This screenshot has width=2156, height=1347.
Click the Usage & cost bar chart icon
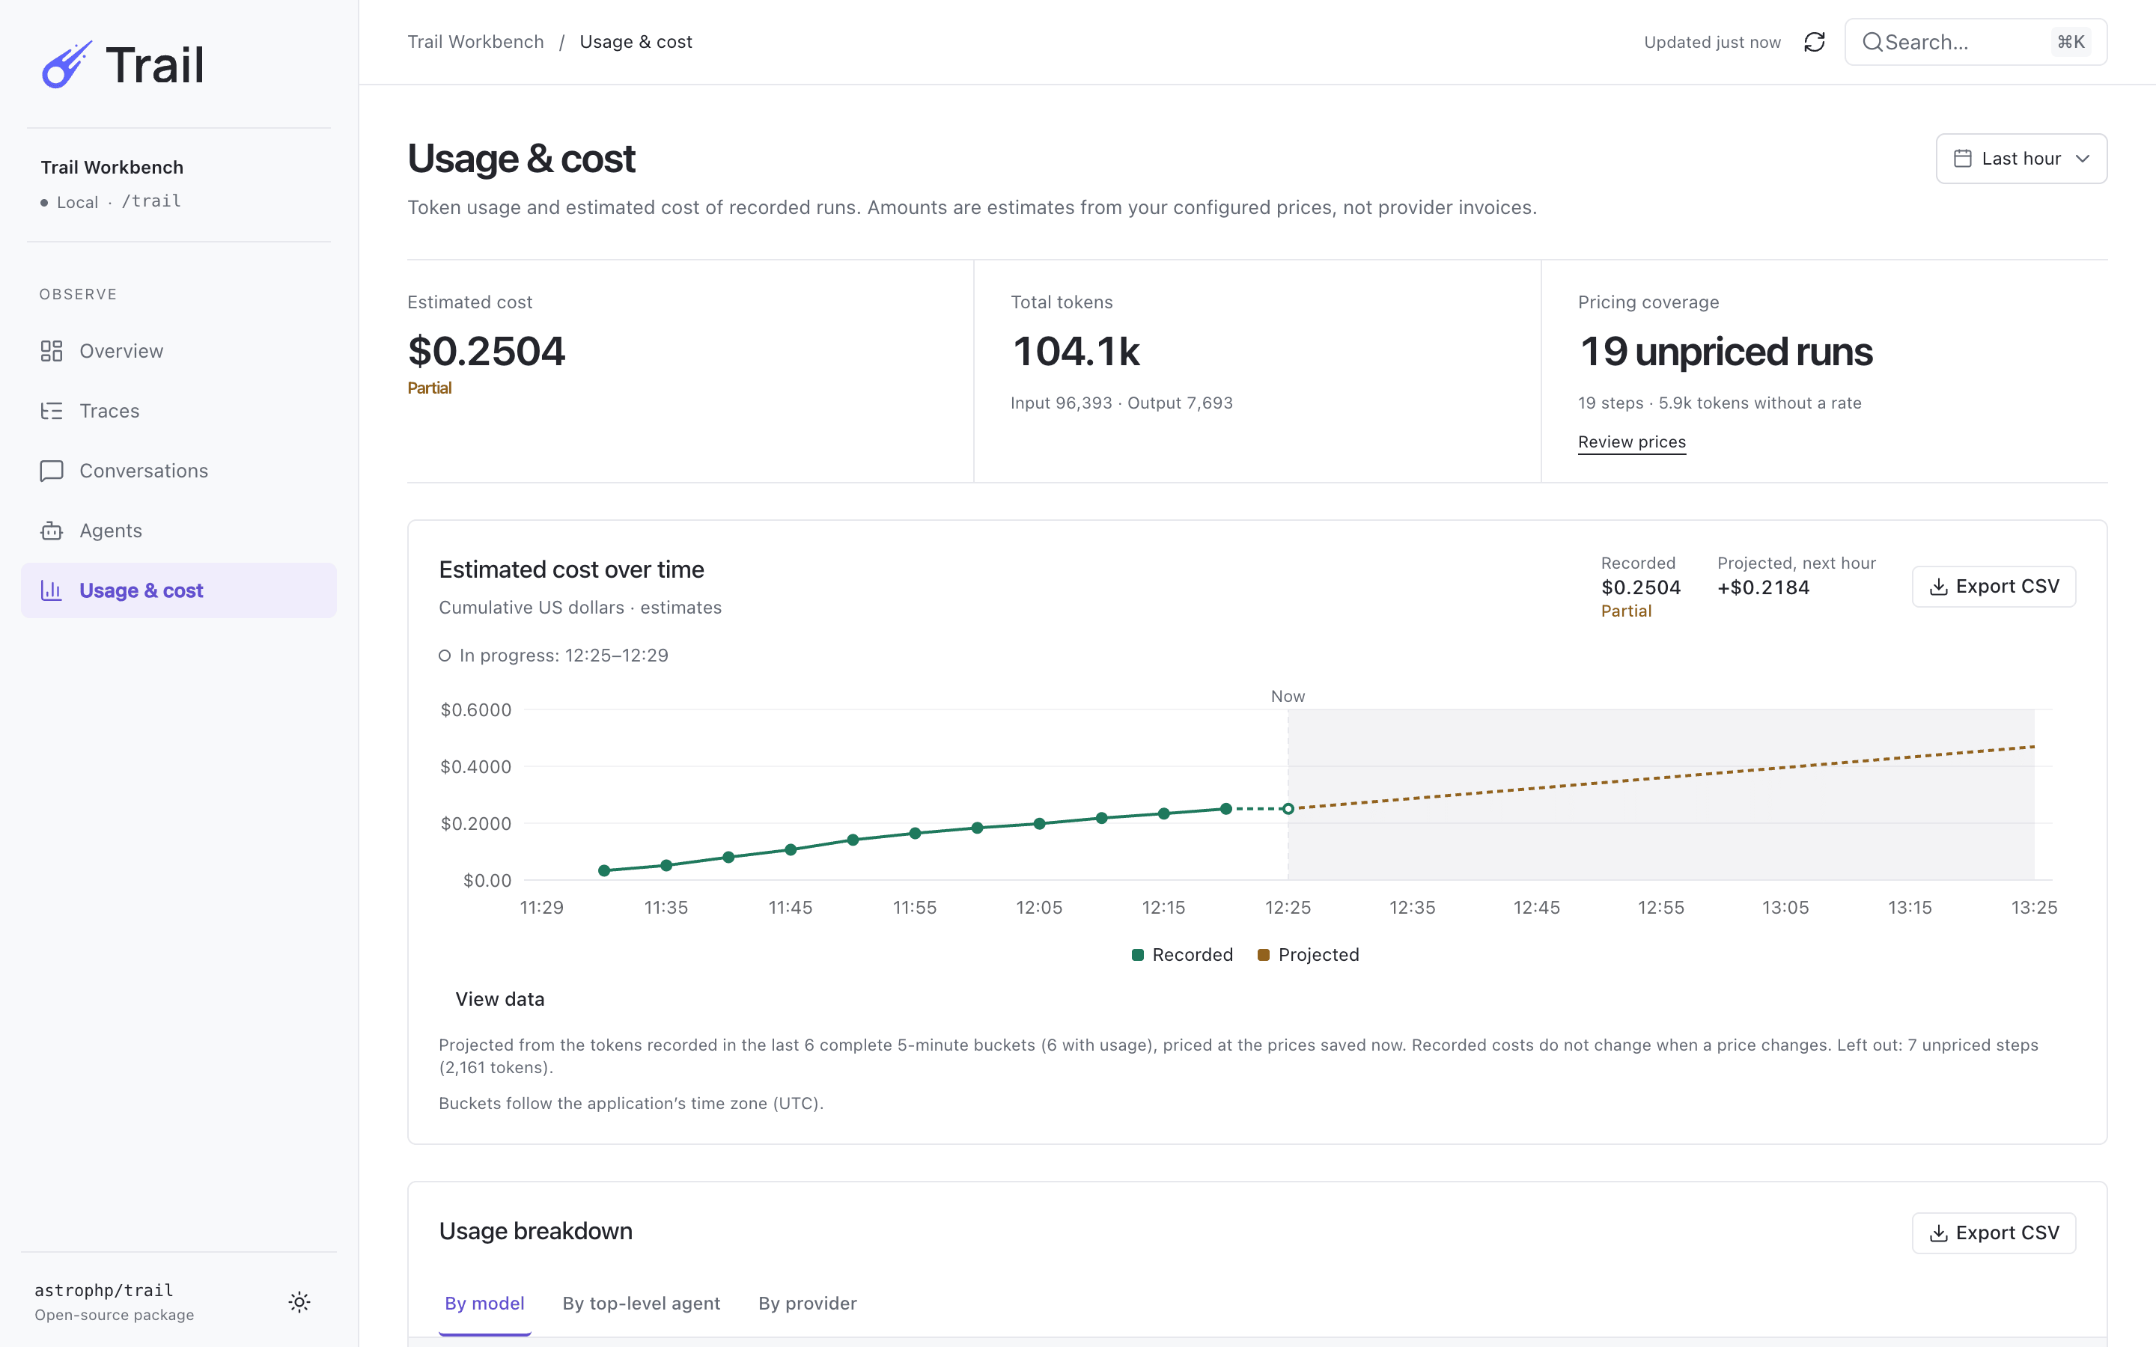(x=52, y=590)
